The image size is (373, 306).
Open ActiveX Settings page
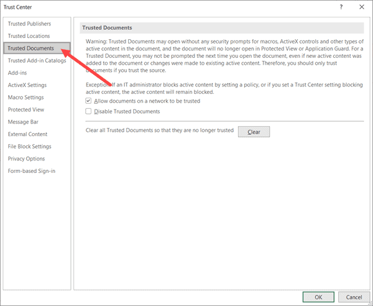click(x=27, y=85)
